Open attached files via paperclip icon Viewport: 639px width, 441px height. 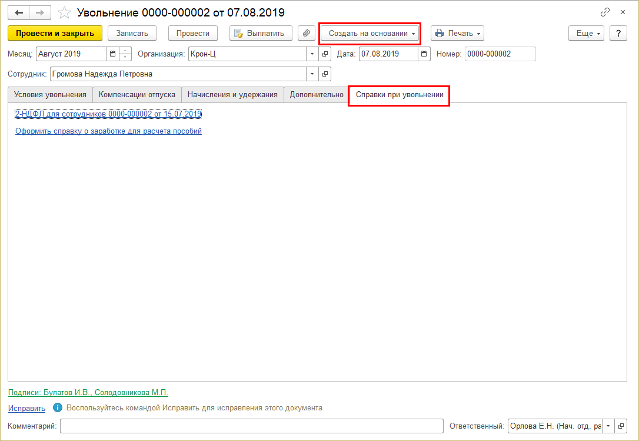[x=307, y=34]
